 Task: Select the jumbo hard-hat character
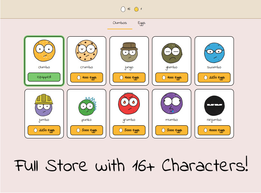tap(44, 105)
